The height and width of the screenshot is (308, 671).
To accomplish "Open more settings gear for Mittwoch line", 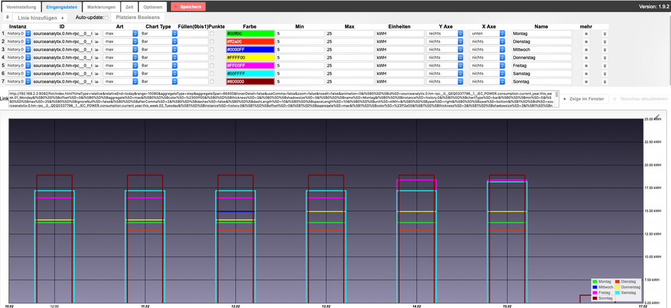I will pos(586,49).
